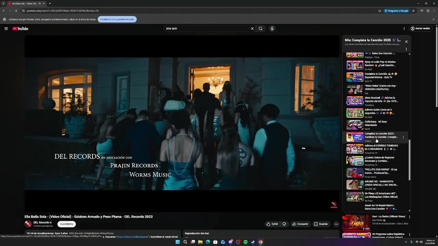438x246 pixels.
Task: Open Windows taskbar search
Action: [x=185, y=242]
